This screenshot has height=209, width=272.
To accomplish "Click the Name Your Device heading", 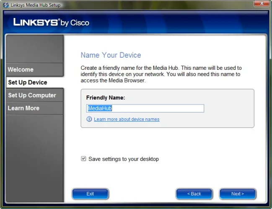I will (111, 55).
